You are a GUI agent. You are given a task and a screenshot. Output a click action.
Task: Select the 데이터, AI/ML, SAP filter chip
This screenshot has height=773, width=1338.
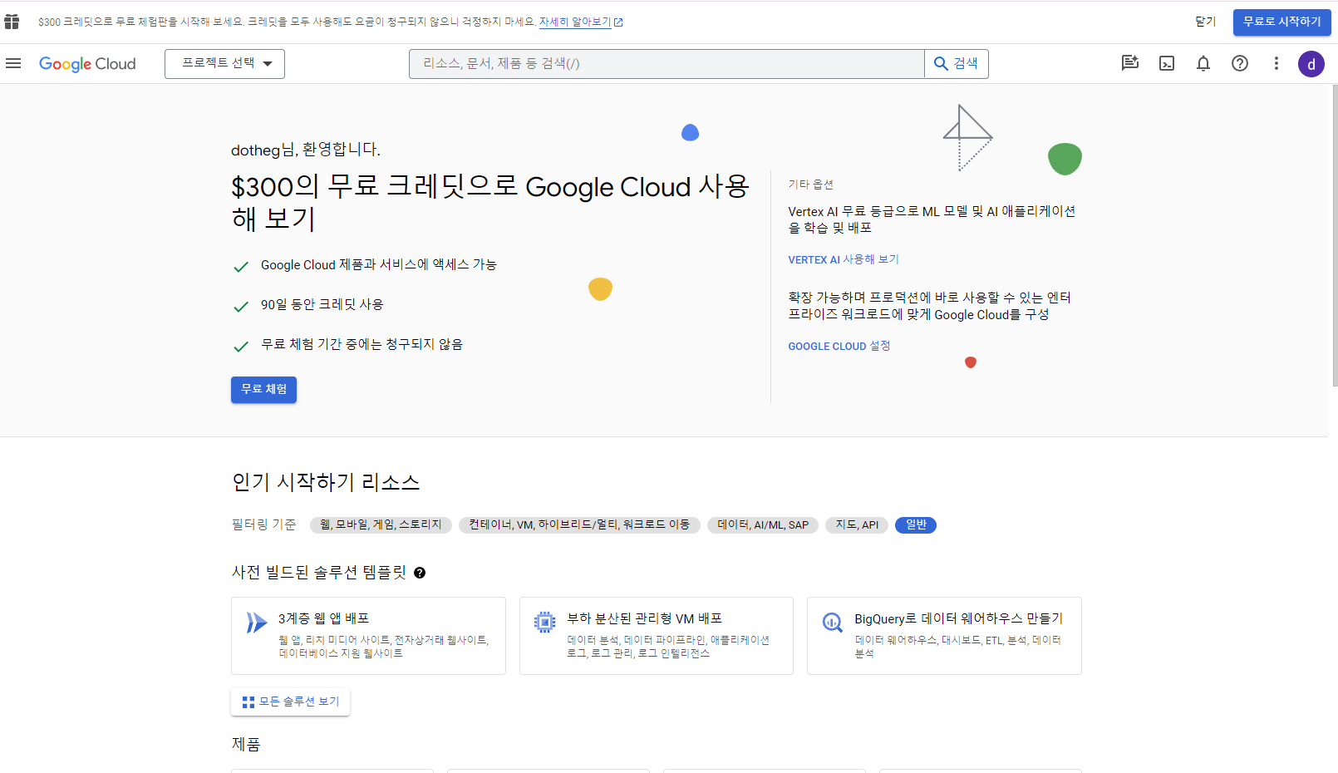[763, 525]
